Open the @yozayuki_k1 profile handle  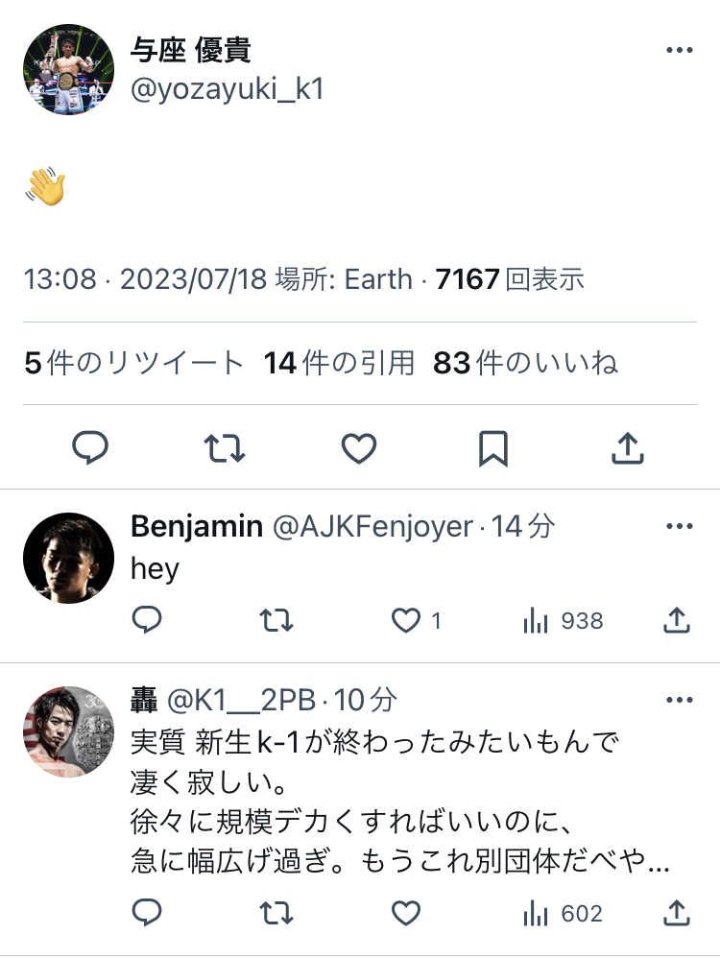[x=227, y=90]
